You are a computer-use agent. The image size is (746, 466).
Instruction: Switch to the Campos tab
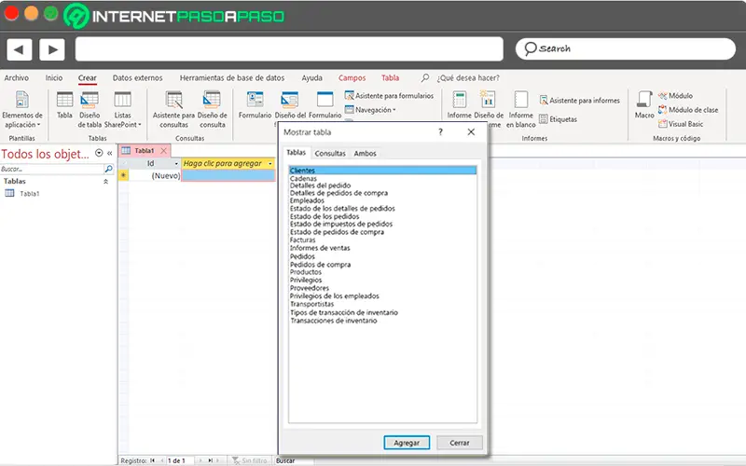coord(352,77)
